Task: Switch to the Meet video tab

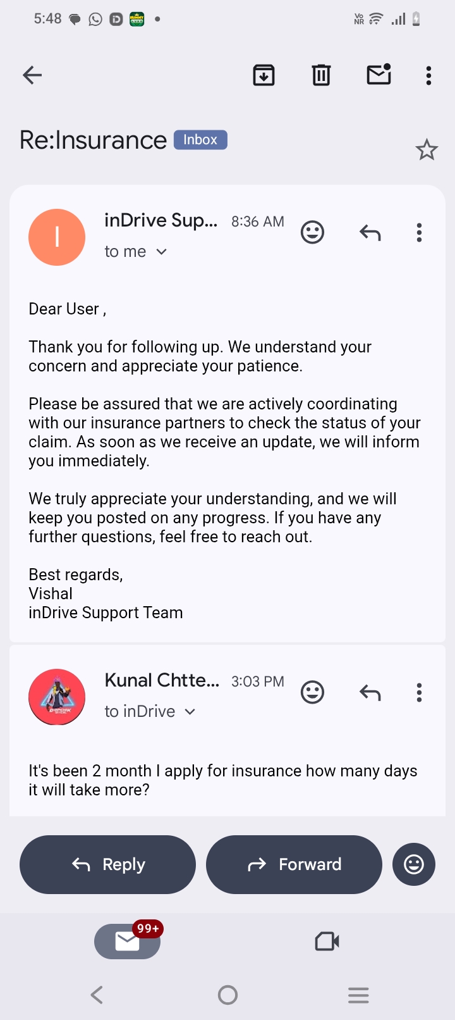Action: coord(327,942)
